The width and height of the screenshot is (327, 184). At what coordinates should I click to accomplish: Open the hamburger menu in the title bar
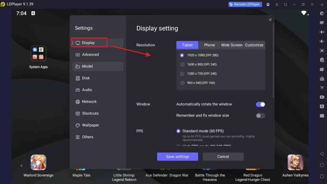[x=277, y=4]
